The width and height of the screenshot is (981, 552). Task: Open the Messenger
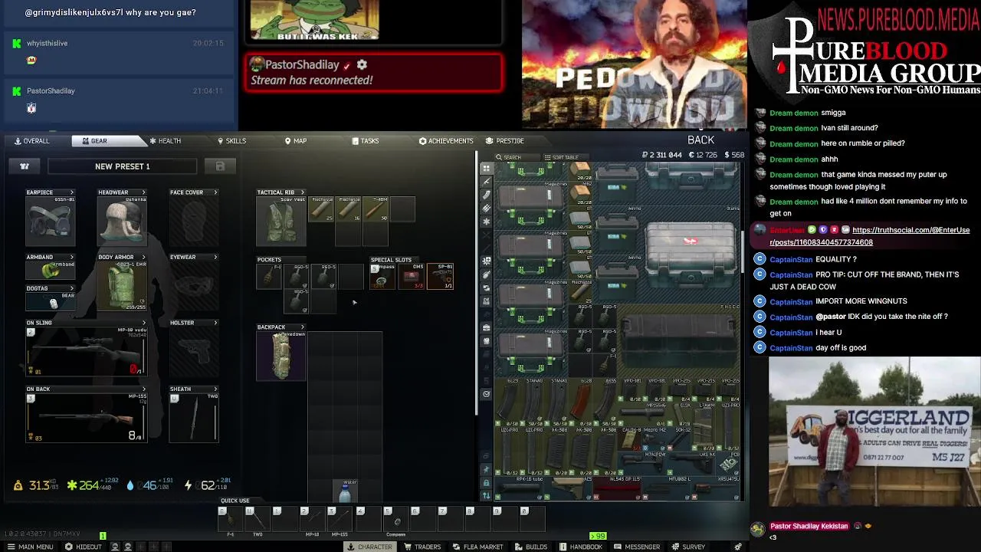point(636,547)
